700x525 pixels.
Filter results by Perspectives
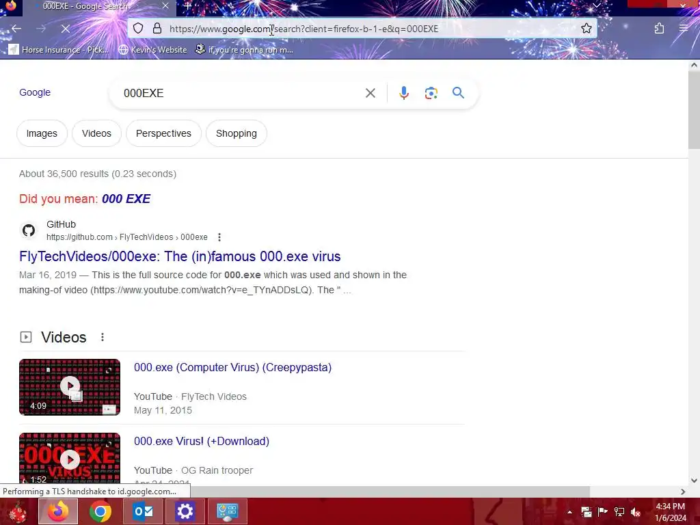coord(163,133)
